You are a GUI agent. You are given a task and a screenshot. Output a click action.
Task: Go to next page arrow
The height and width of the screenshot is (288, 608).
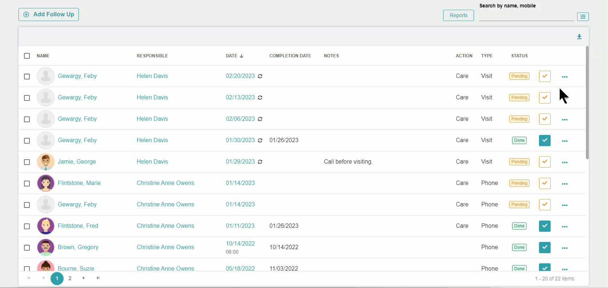84,278
